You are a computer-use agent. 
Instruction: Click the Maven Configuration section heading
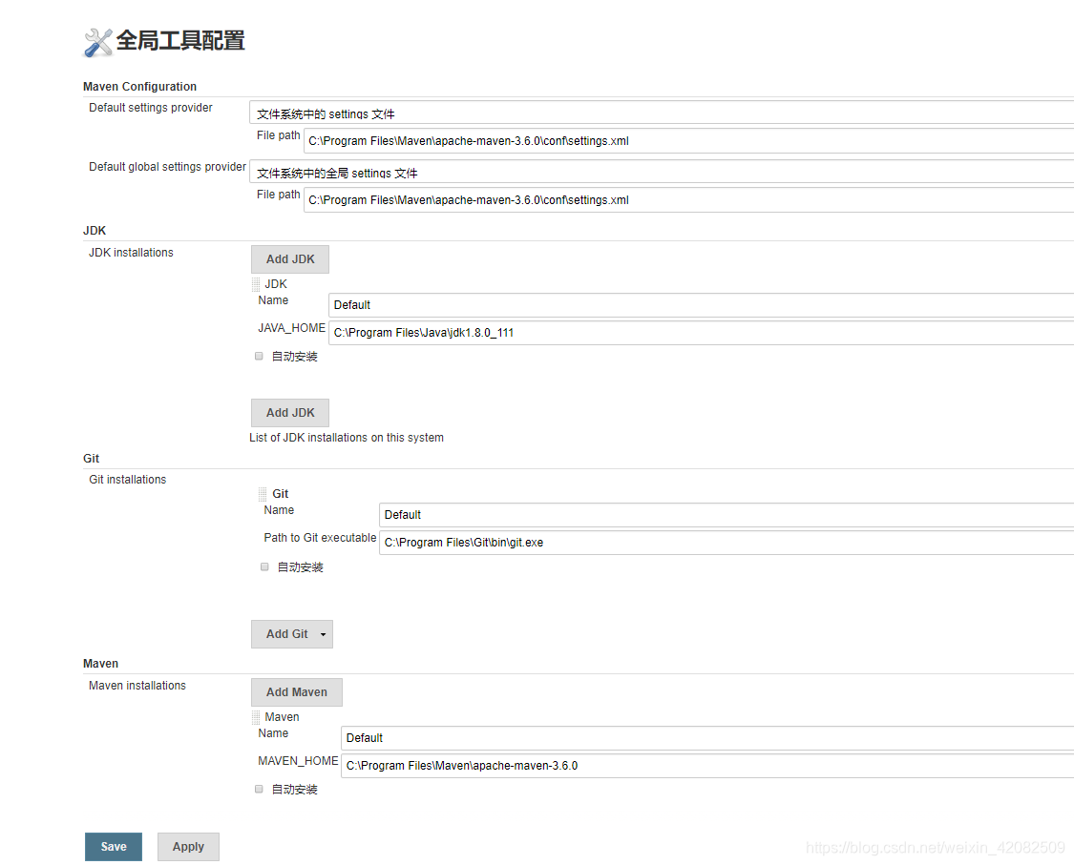139,86
